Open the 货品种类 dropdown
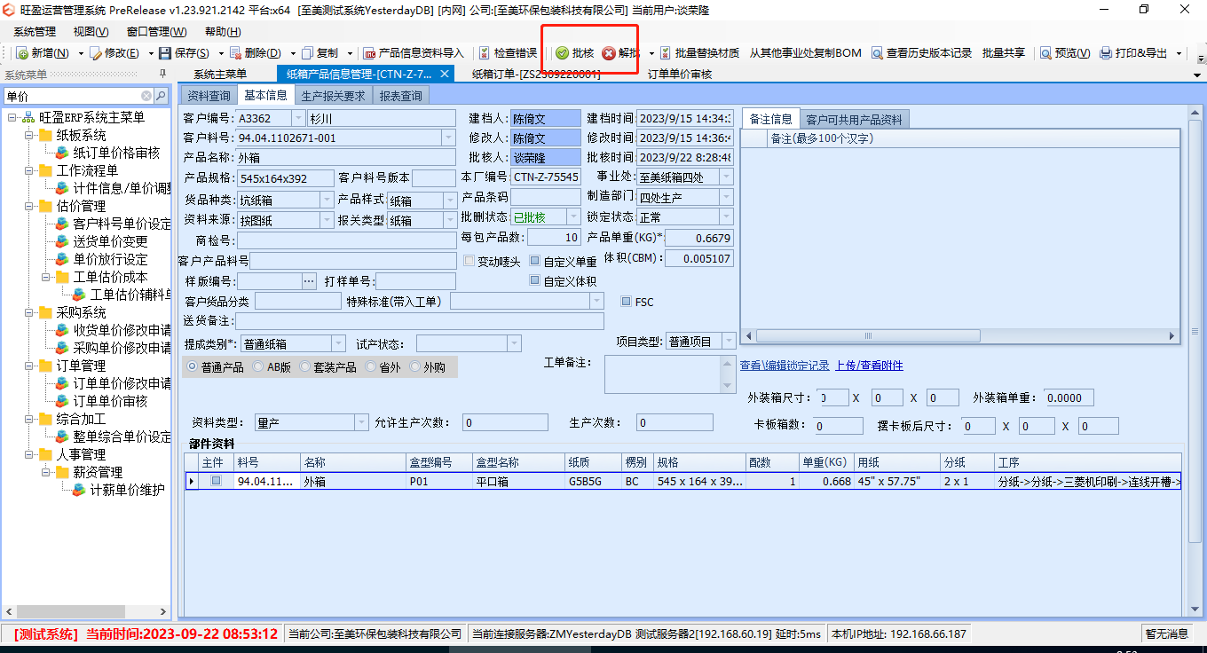The width and height of the screenshot is (1207, 653). tap(326, 200)
